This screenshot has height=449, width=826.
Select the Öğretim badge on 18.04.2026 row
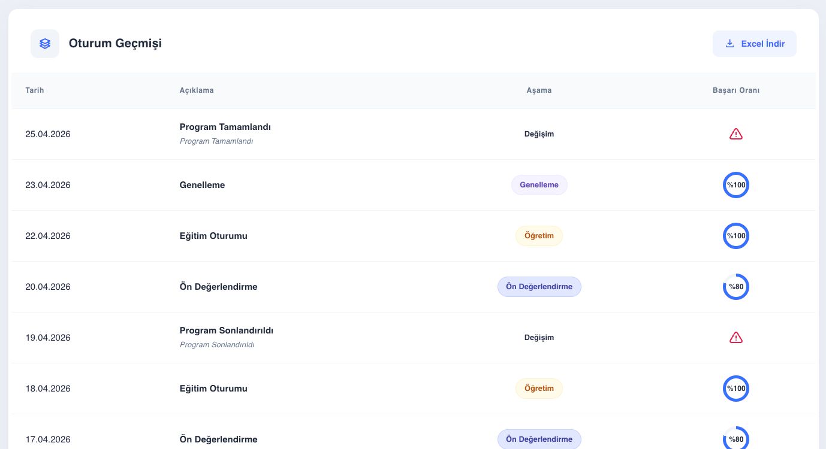pos(539,389)
